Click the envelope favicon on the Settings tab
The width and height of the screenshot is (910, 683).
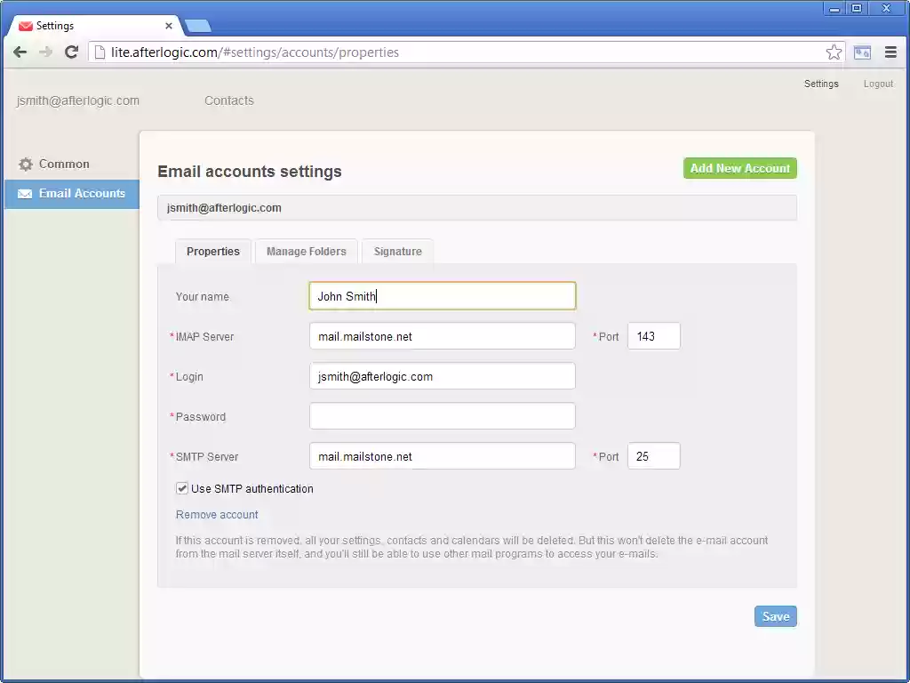tap(24, 26)
